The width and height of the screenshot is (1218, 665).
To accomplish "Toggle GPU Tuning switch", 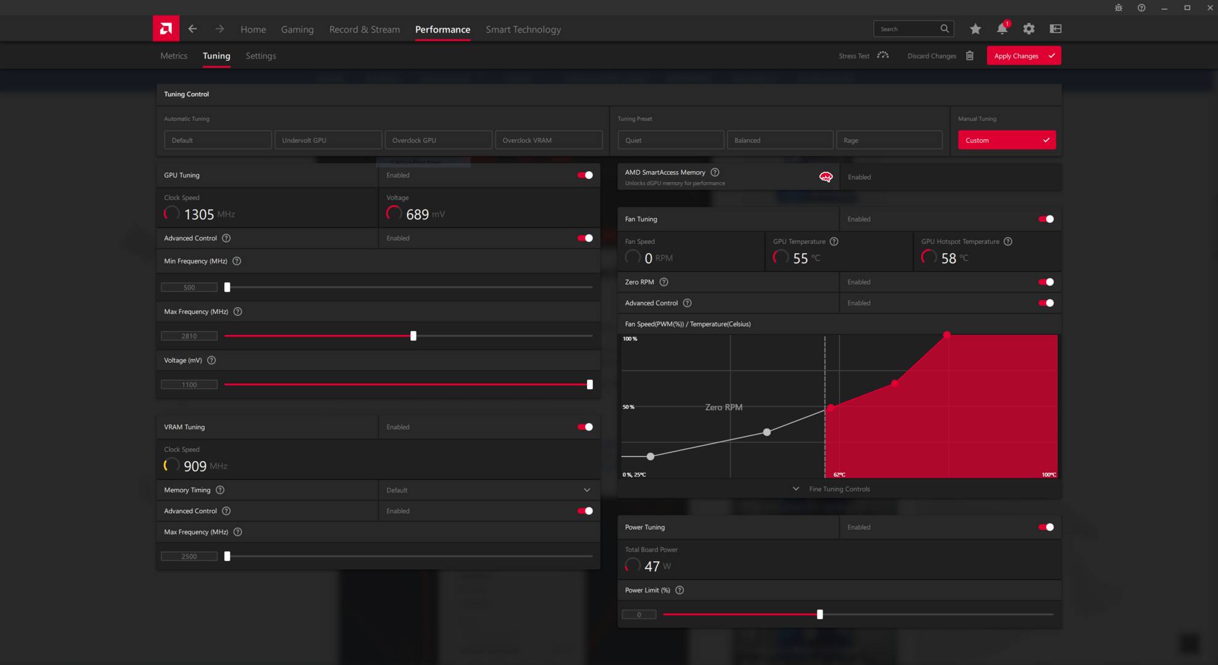I will click(x=585, y=175).
